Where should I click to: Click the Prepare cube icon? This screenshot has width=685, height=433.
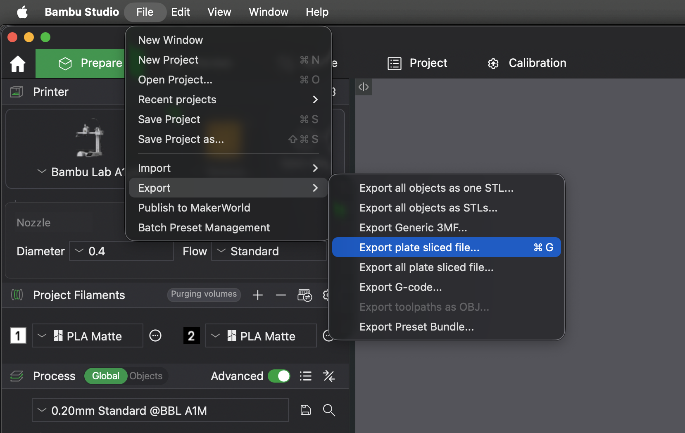(65, 63)
